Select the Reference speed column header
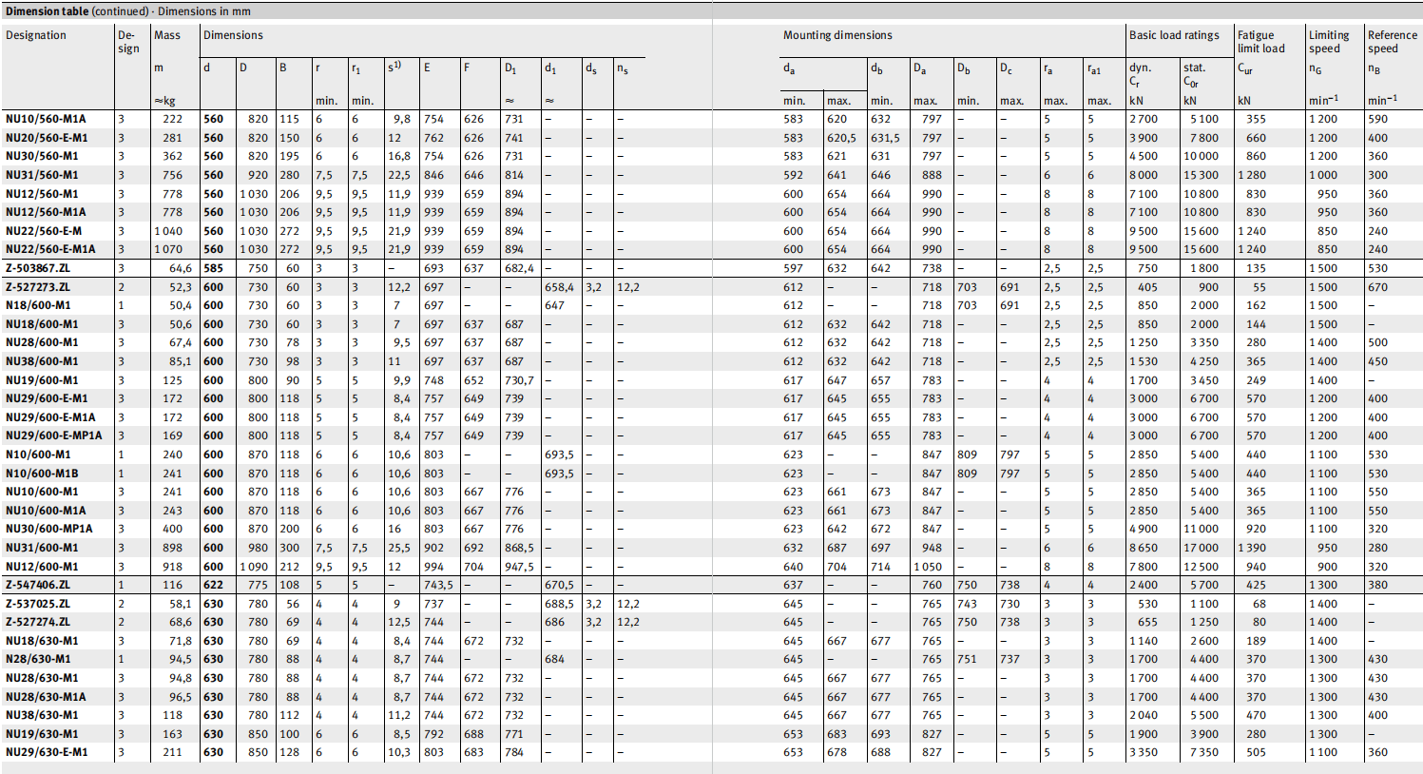Screen dimensions: 1423x774 [x=1392, y=42]
